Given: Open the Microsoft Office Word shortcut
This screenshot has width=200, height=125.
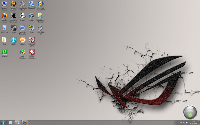Looking at the screenshot, I should (22, 29).
